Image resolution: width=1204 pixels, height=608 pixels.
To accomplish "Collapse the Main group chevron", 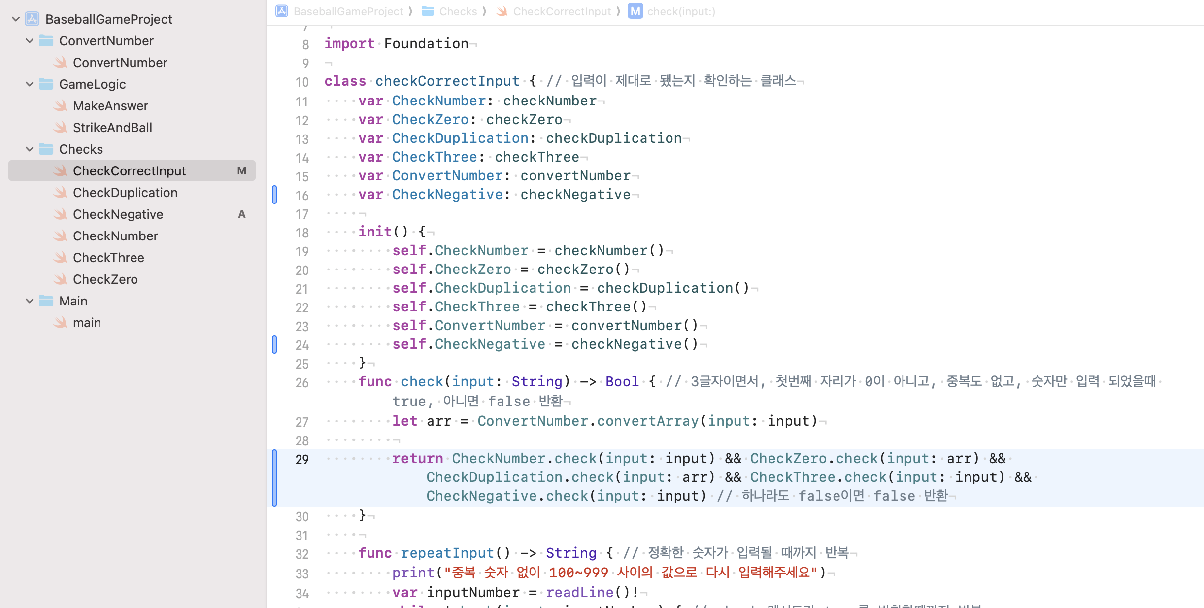I will click(x=30, y=301).
